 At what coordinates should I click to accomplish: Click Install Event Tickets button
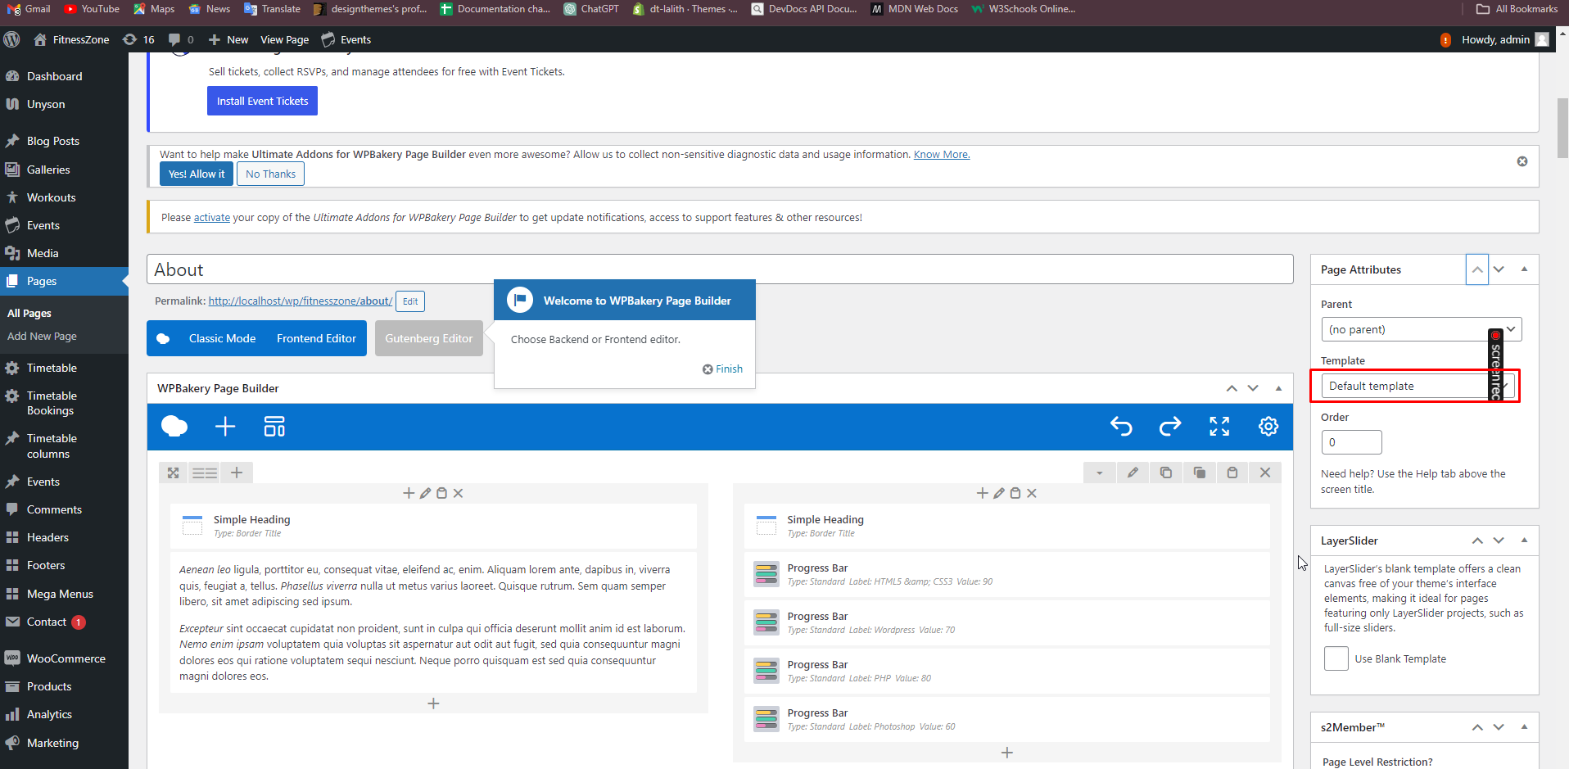(x=262, y=101)
